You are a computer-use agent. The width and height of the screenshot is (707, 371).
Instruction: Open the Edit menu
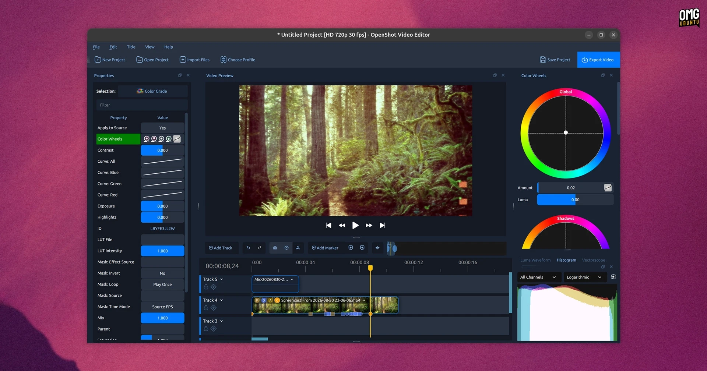point(113,47)
